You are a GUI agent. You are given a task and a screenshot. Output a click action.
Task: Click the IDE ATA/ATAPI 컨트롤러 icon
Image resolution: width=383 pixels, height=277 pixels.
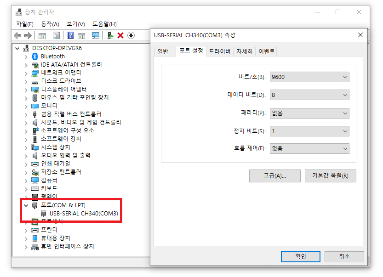(35, 65)
